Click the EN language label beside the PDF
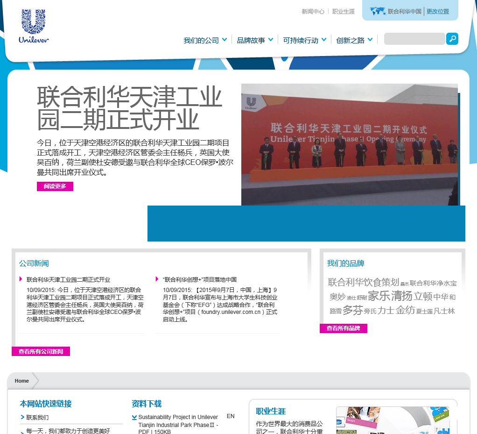477x434 pixels. (231, 416)
